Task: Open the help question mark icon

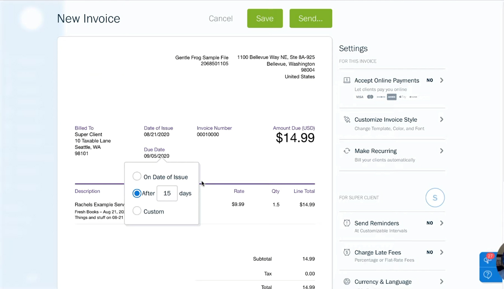Action: tap(488, 275)
